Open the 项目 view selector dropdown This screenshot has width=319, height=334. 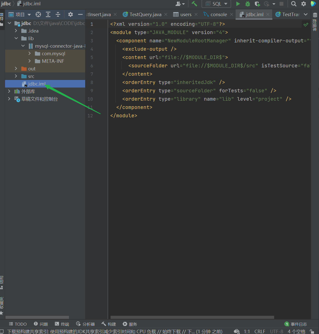click(20, 14)
